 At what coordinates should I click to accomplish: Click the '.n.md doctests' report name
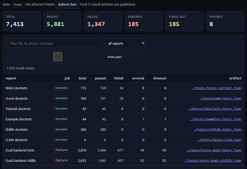coord(16,99)
